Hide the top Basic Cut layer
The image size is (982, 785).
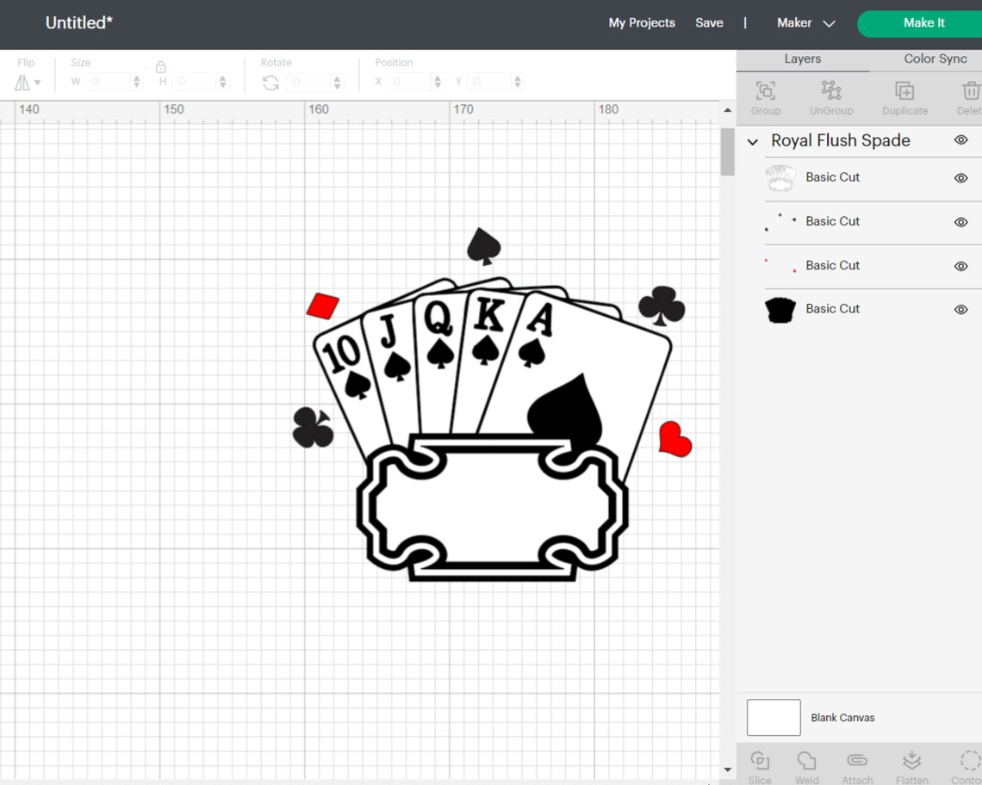(x=960, y=178)
